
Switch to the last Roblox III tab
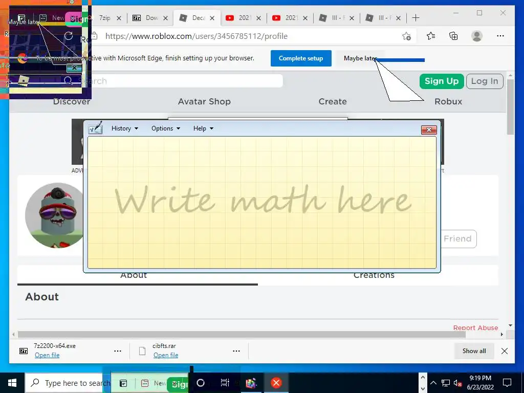coord(383,18)
